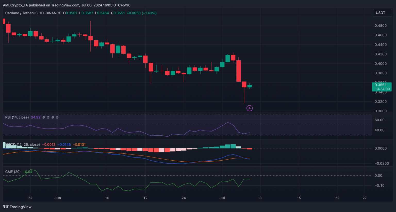Click the purple lightning event icon
Viewport: 396px width, 212px height.
[x=249, y=108]
